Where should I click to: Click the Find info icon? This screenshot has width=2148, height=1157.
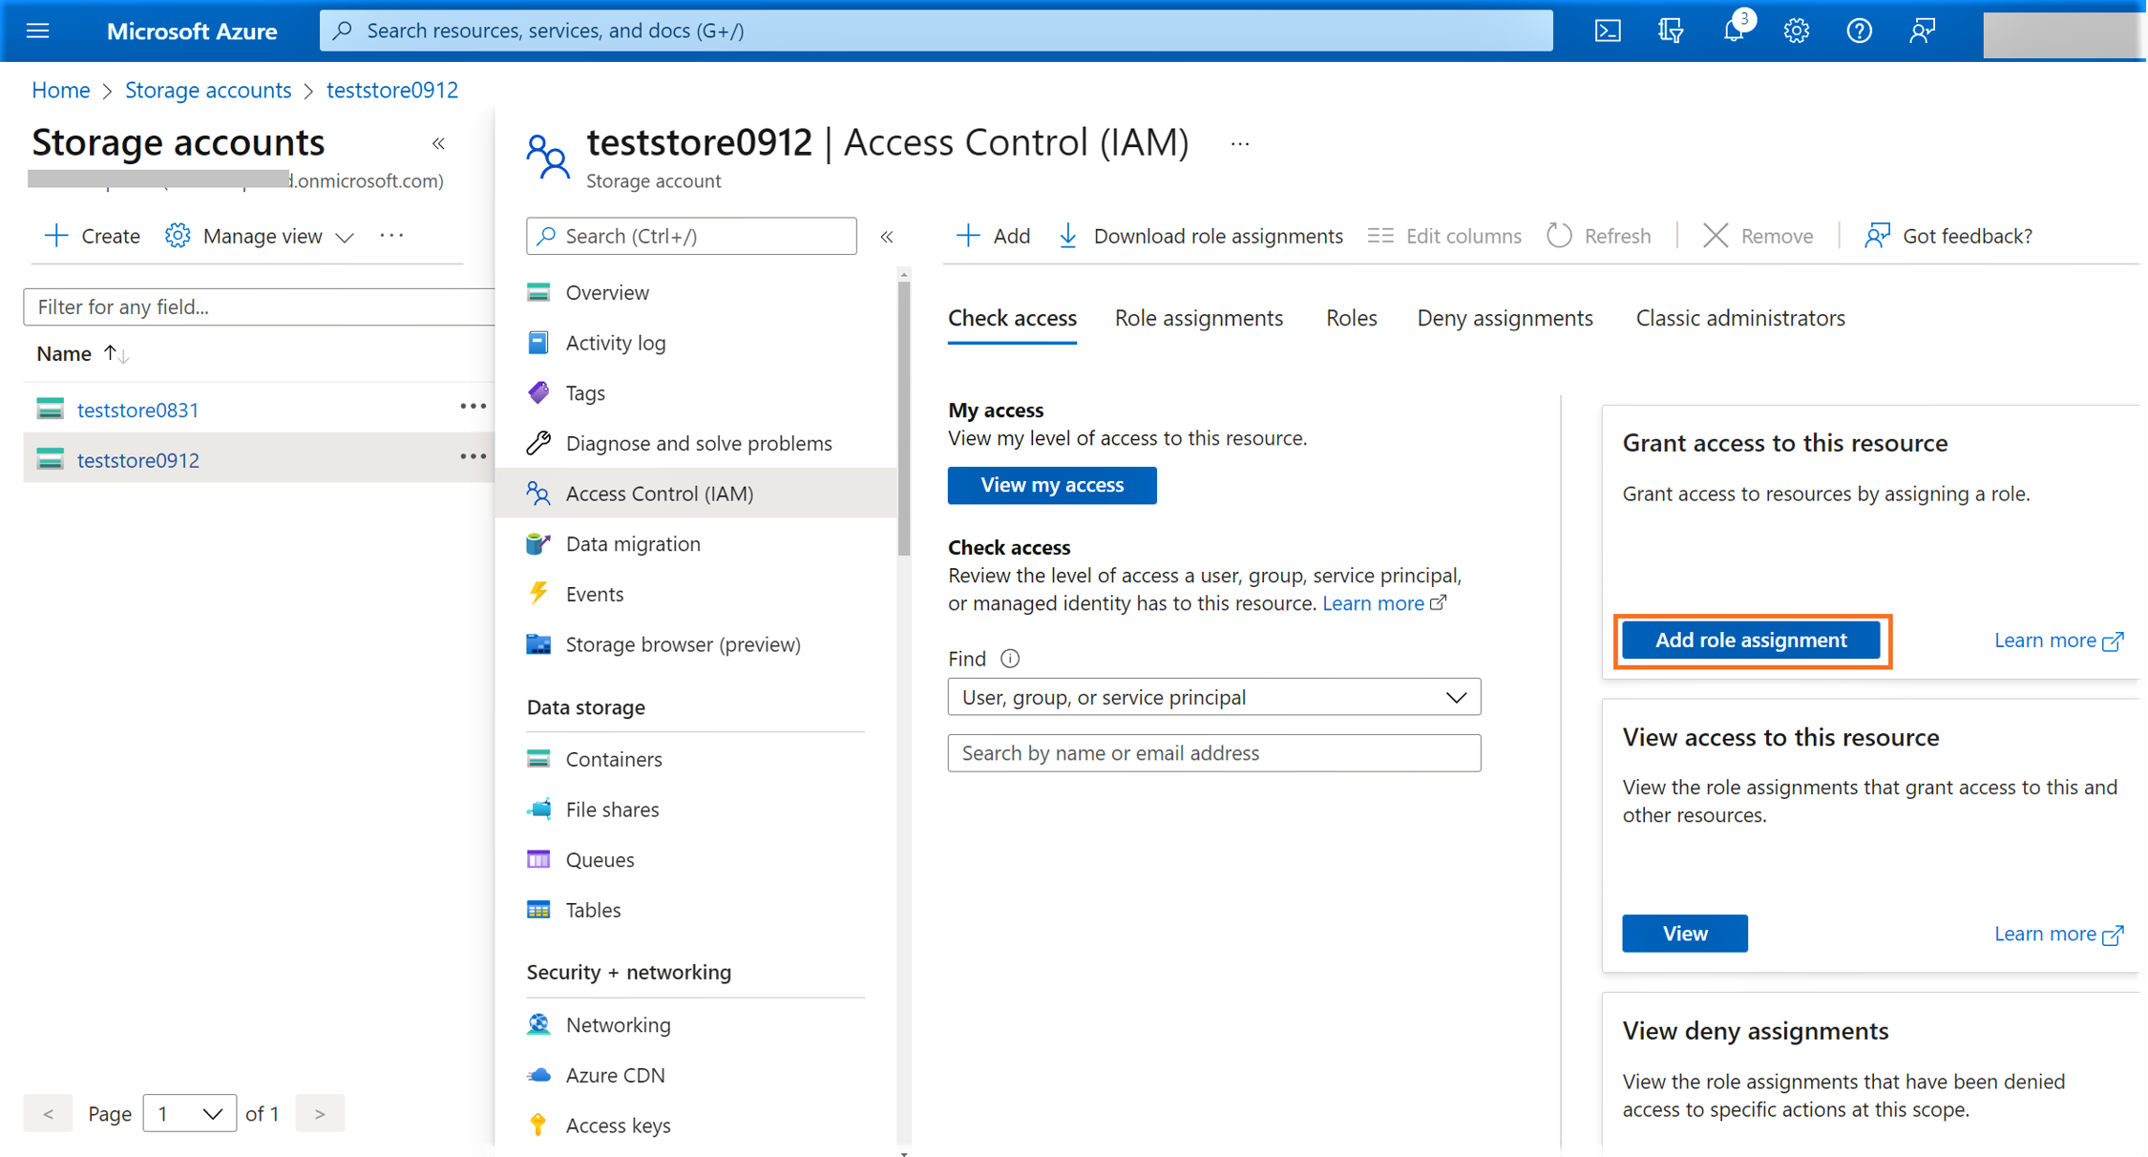pyautogui.click(x=1010, y=659)
